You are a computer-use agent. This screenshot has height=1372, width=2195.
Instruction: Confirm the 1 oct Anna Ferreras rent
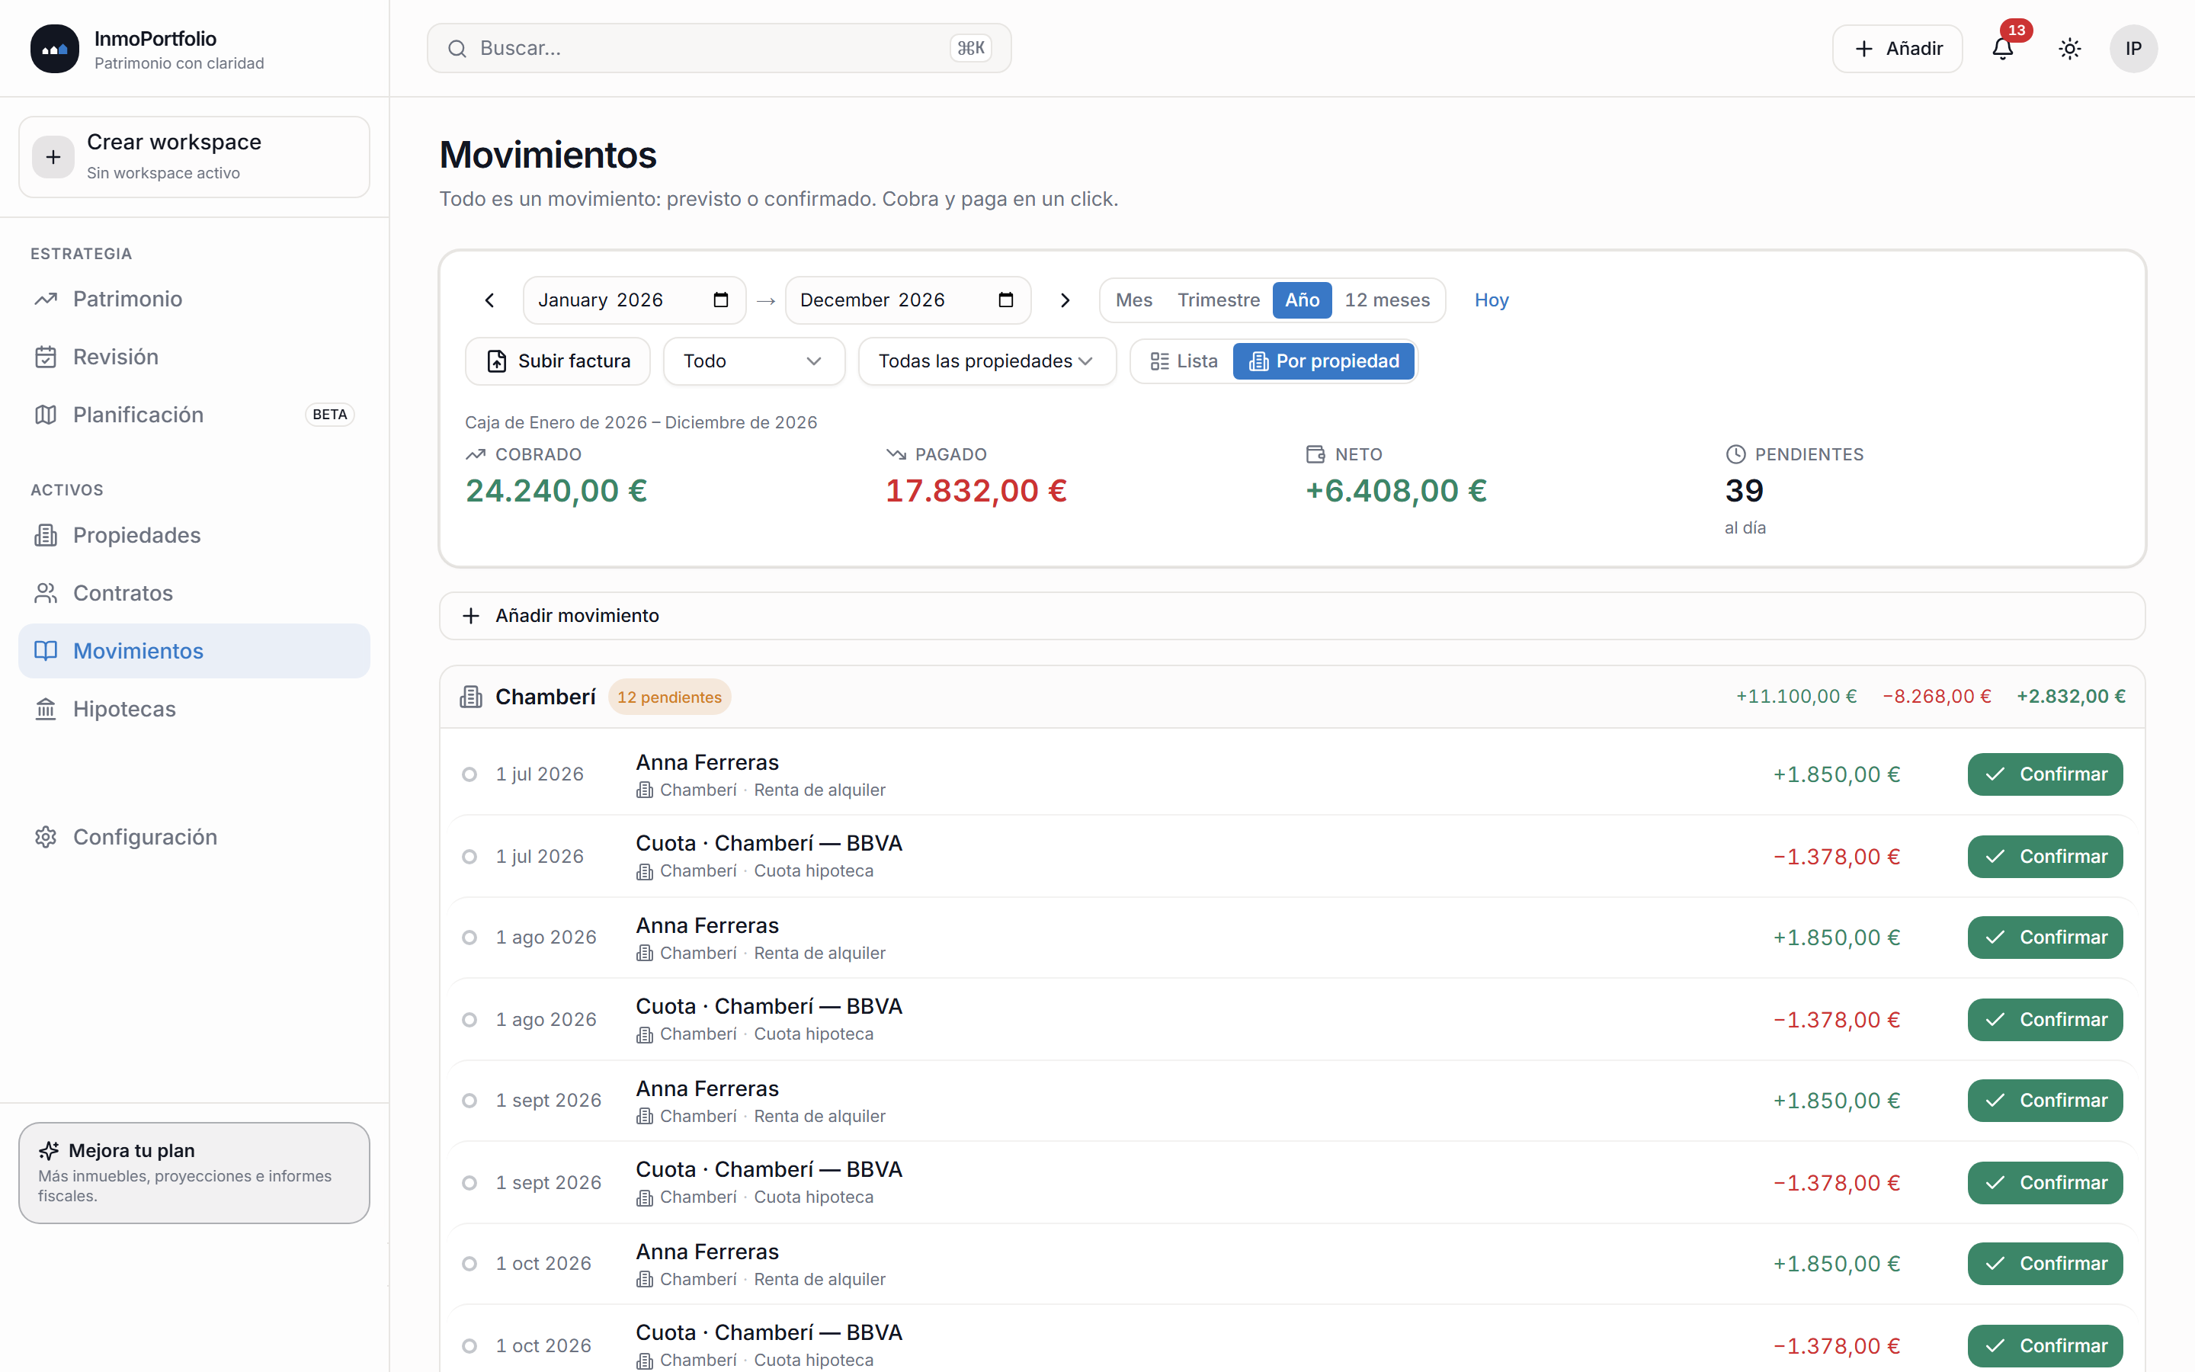[2044, 1264]
